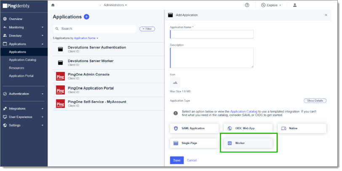Open the Application Catalog hyperlink in info text

point(243,112)
